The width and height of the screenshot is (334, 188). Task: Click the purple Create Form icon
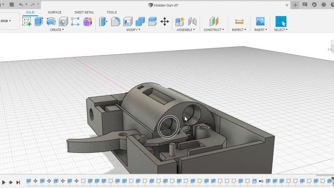pos(88,21)
